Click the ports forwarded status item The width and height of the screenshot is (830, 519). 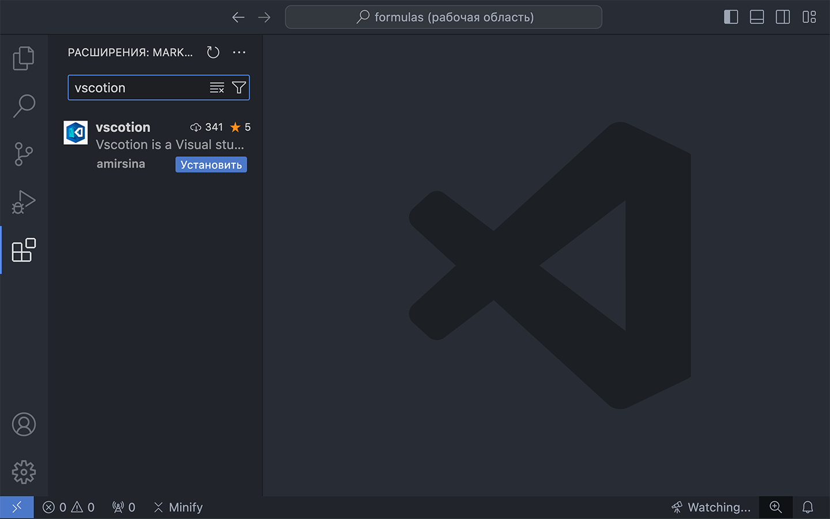pyautogui.click(x=123, y=507)
